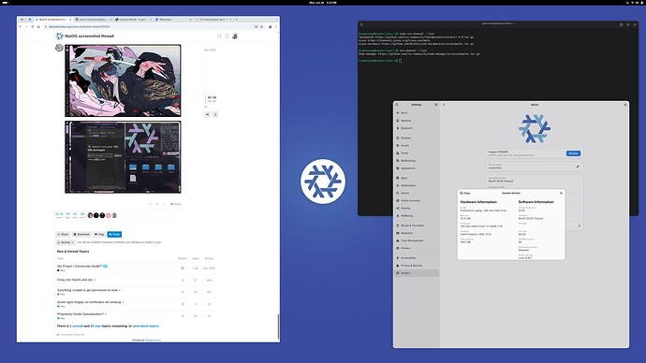This screenshot has height=363, width=646.
Task: Open Mouse & Touchpad settings
Action: [417, 225]
